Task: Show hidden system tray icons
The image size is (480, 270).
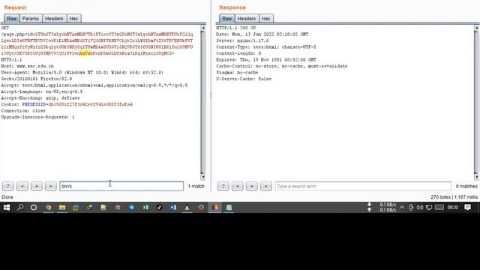Action: tap(402, 208)
